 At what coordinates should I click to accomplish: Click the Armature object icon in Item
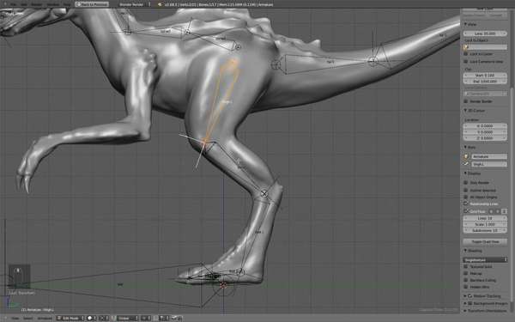tap(466, 156)
